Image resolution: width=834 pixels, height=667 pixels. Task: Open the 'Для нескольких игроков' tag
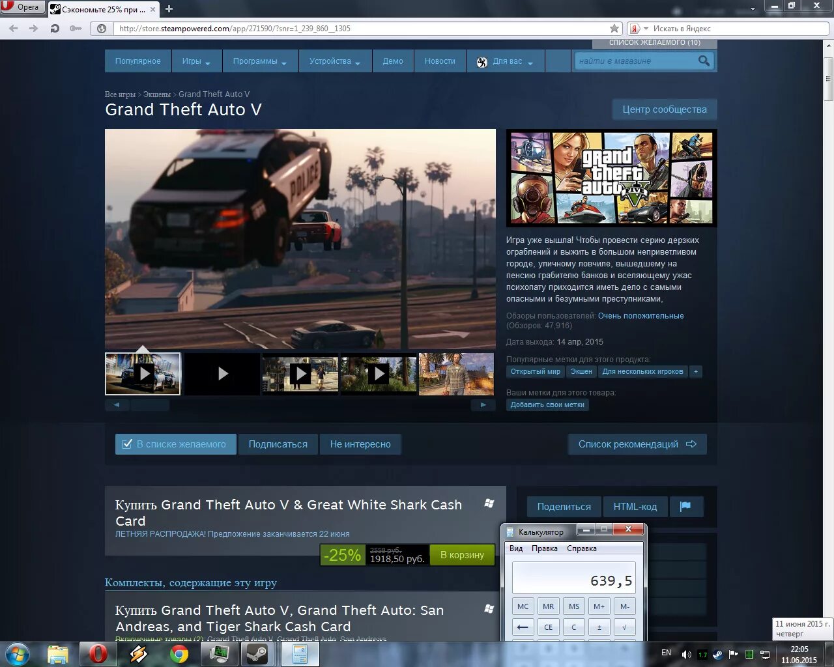(643, 371)
